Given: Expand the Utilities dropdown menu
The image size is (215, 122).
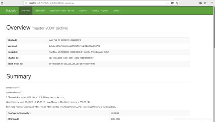Looking at the screenshot, I should coord(117,11).
